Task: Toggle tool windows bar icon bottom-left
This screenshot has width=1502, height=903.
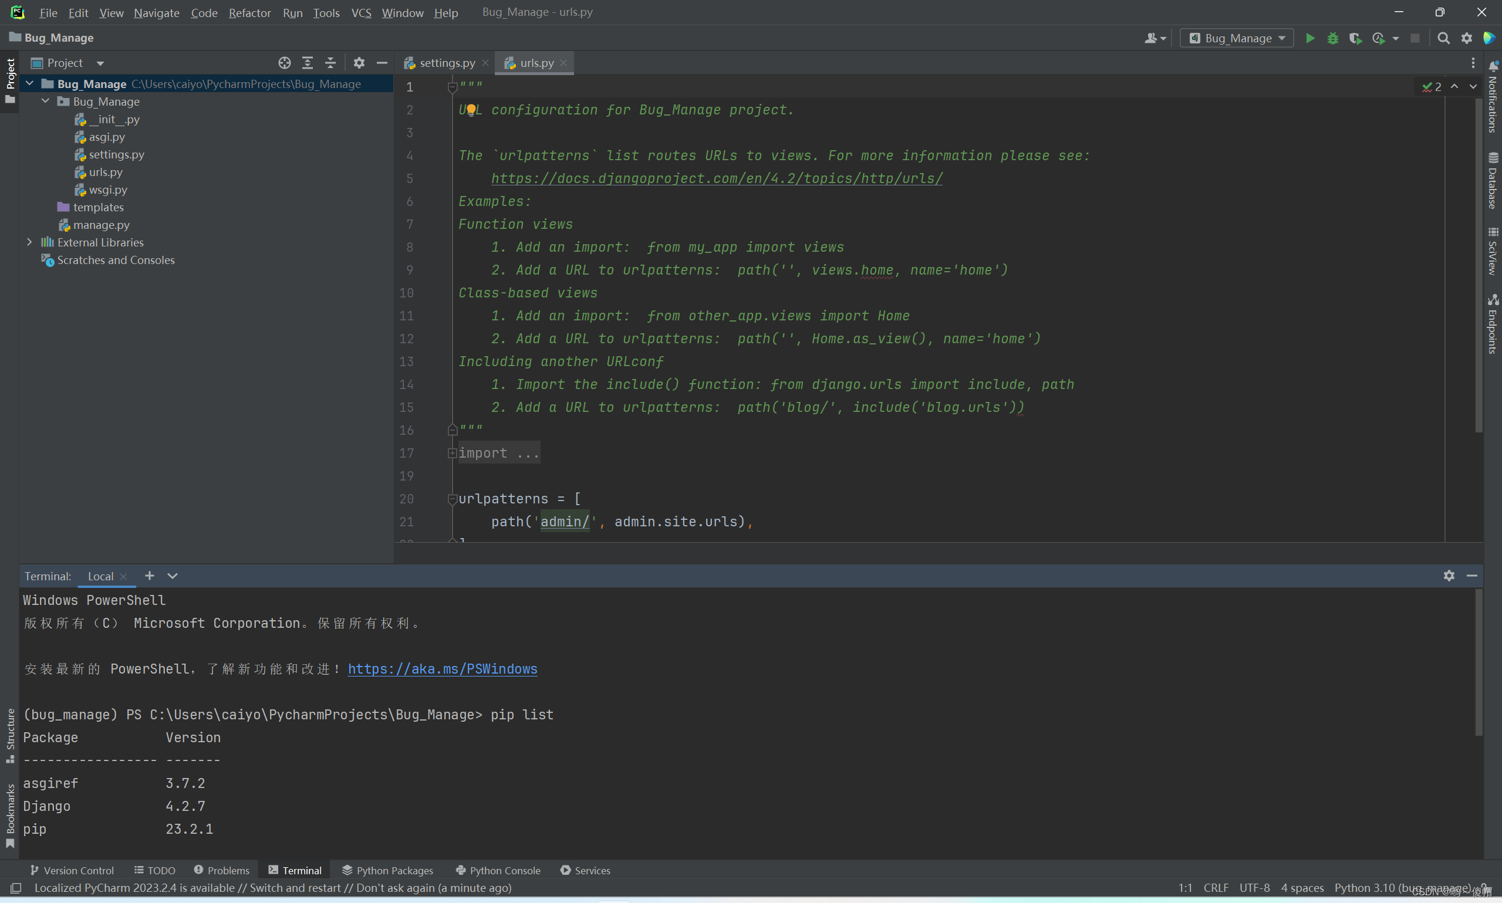Action: click(16, 888)
